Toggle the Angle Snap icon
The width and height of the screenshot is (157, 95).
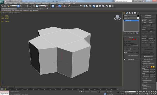click(x=60, y=6)
